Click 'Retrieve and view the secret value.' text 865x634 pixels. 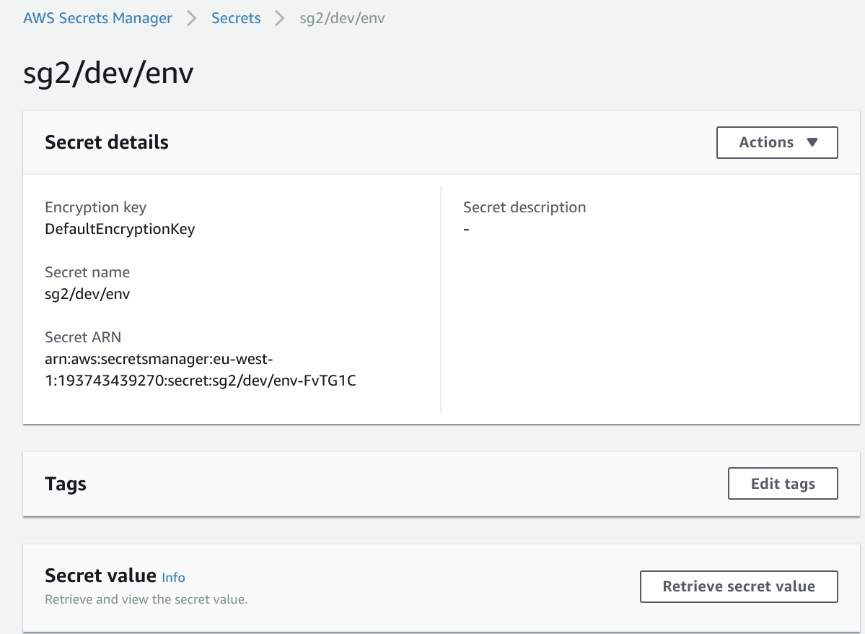(146, 599)
